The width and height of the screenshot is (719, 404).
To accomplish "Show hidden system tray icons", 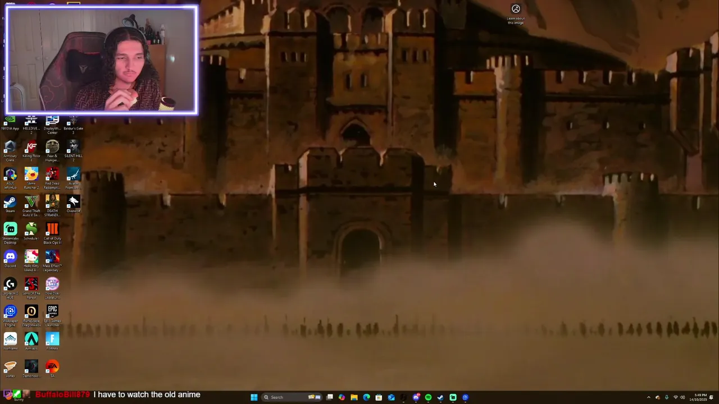I will (x=649, y=397).
